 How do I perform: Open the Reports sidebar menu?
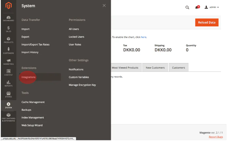[8, 84]
